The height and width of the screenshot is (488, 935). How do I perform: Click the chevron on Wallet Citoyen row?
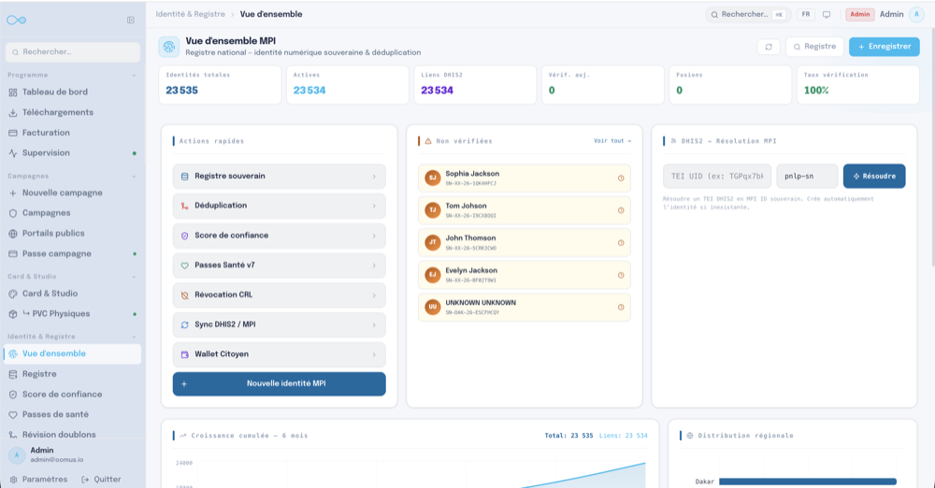(x=374, y=354)
